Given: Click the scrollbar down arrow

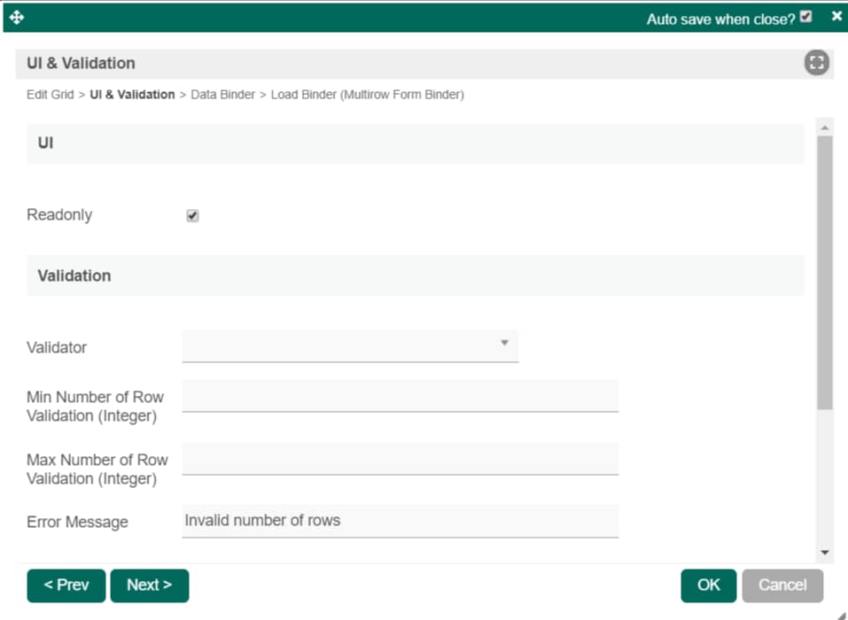Looking at the screenshot, I should [x=824, y=553].
